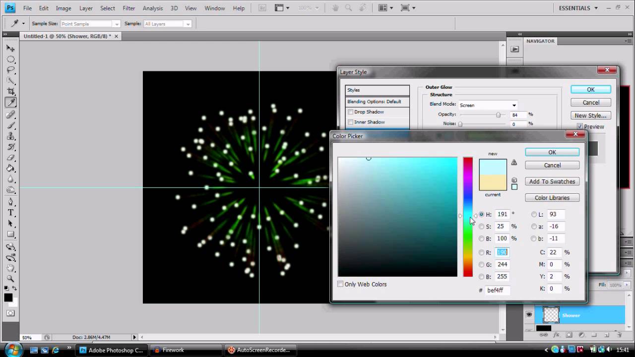This screenshot has width=635, height=357.
Task: Select the Clone Stamp tool
Action: (x=10, y=136)
